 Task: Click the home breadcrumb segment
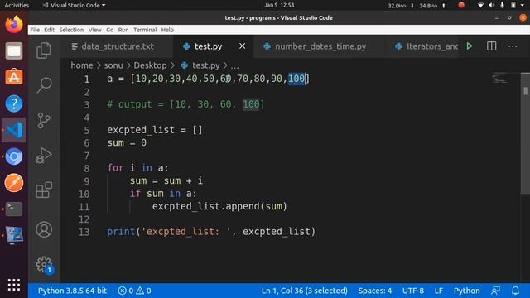pyautogui.click(x=82, y=65)
